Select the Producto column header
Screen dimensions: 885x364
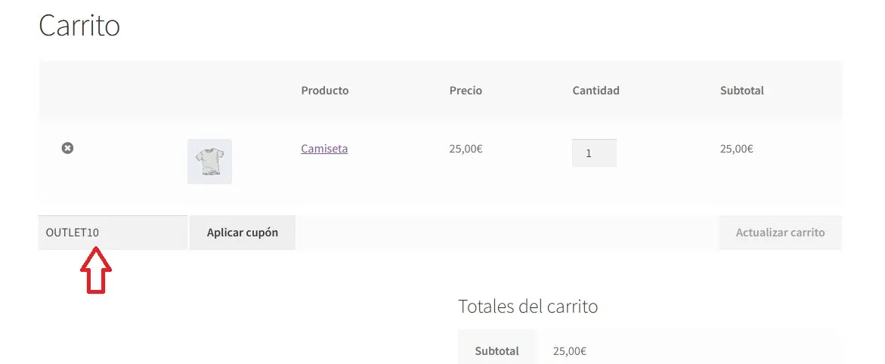pyautogui.click(x=325, y=91)
